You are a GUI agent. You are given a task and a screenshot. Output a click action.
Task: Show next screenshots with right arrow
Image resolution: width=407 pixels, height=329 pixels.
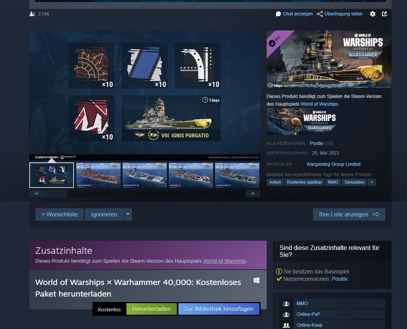tap(253, 194)
